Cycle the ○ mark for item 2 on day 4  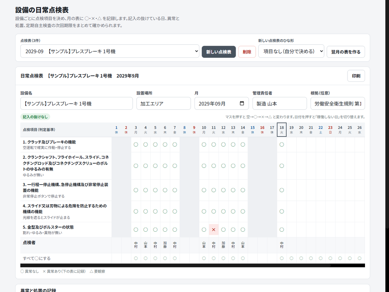(x=146, y=166)
